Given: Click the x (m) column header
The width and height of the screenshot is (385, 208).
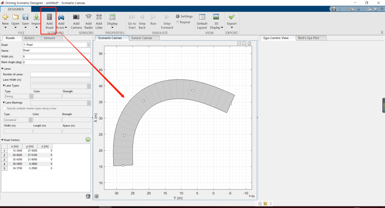Looking at the screenshot, I should (x=15, y=146).
